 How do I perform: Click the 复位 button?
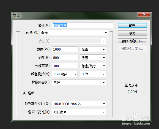click(x=132, y=33)
